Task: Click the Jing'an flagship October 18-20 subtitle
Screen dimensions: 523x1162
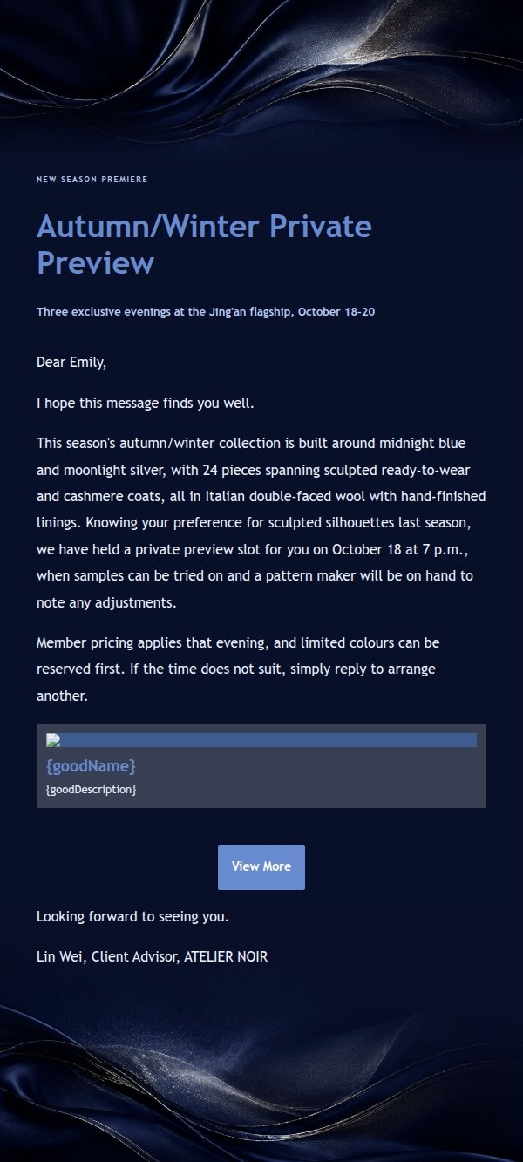Action: point(206,312)
